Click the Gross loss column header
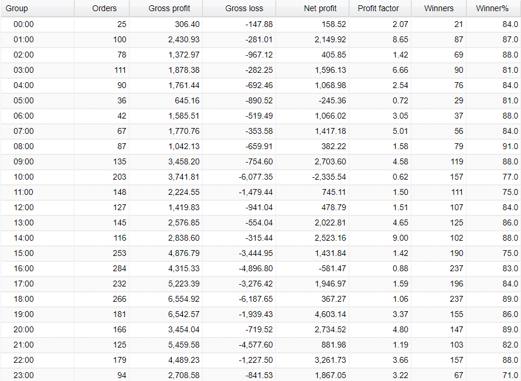Image resolution: width=521 pixels, height=381 pixels. tap(244, 8)
